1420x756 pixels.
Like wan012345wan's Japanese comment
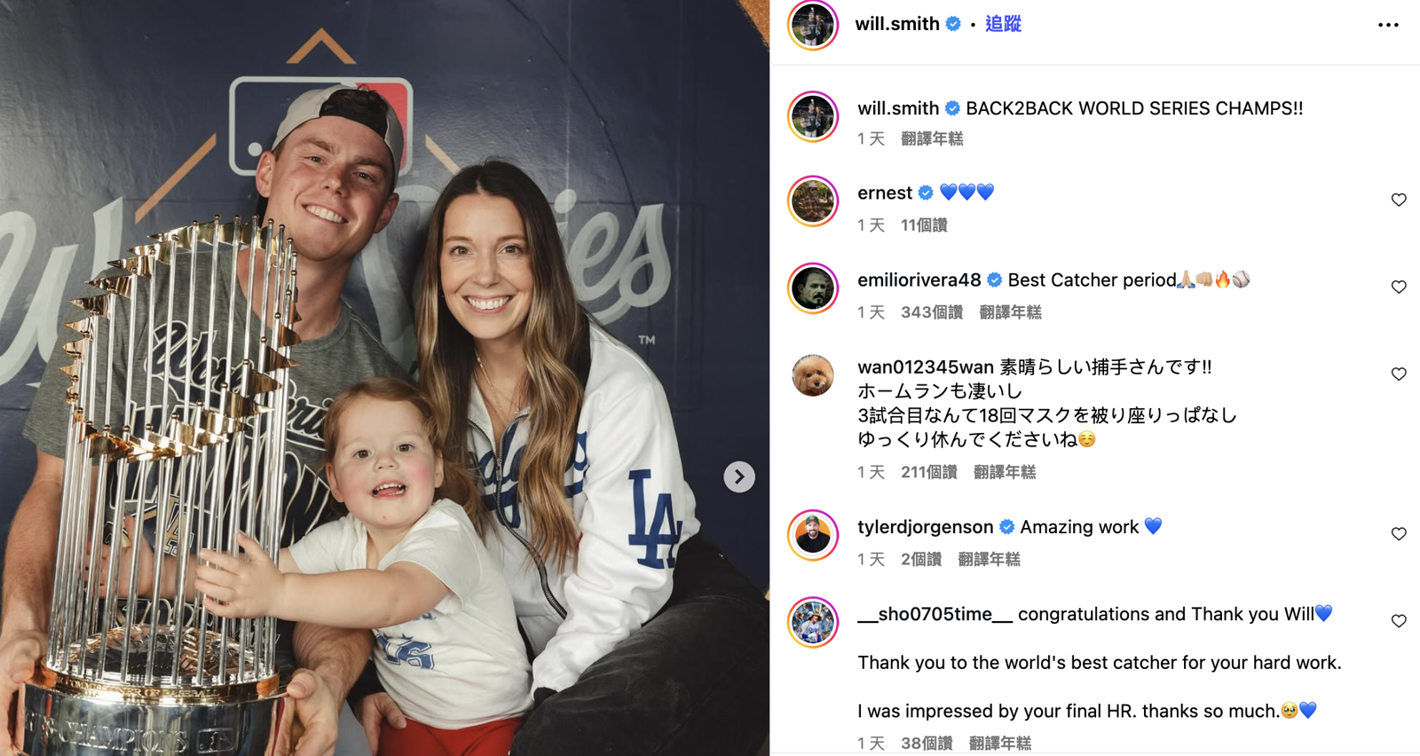tap(1399, 374)
